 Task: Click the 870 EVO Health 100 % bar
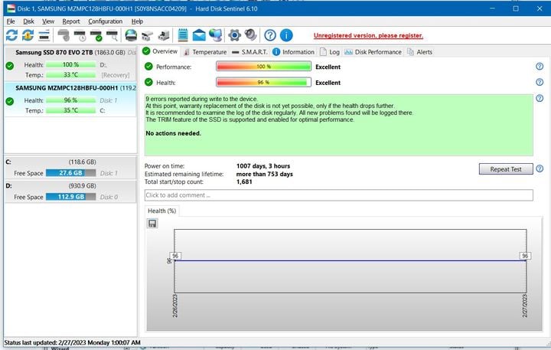coord(70,65)
